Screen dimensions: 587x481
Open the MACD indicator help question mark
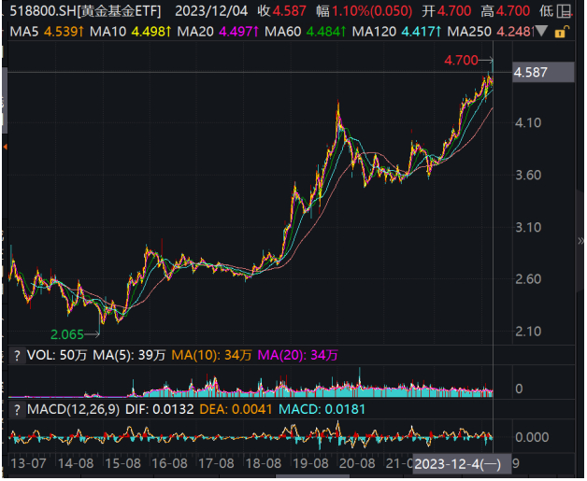pyautogui.click(x=17, y=410)
